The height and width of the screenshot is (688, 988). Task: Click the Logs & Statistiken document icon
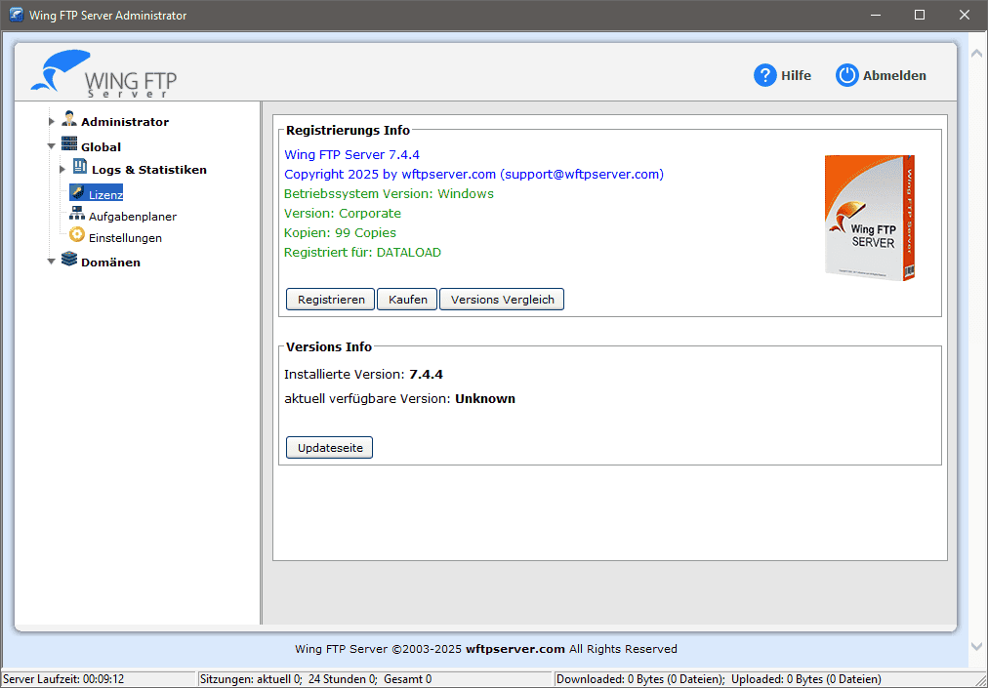80,167
